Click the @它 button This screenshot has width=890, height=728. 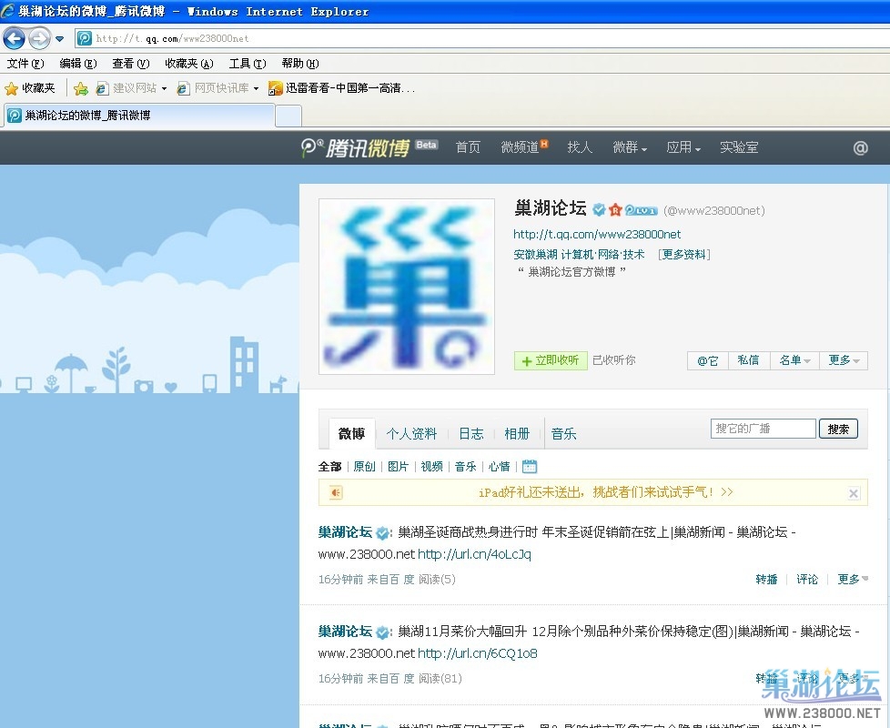pos(707,360)
